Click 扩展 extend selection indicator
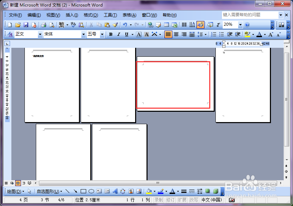 (x=182, y=200)
